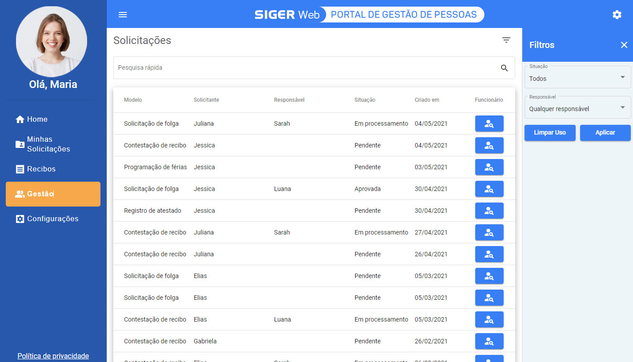Click the Solicitante column header
Viewport: 633px width, 362px height.
tap(206, 100)
